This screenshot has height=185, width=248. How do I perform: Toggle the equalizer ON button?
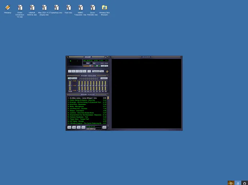(x=70, y=78)
